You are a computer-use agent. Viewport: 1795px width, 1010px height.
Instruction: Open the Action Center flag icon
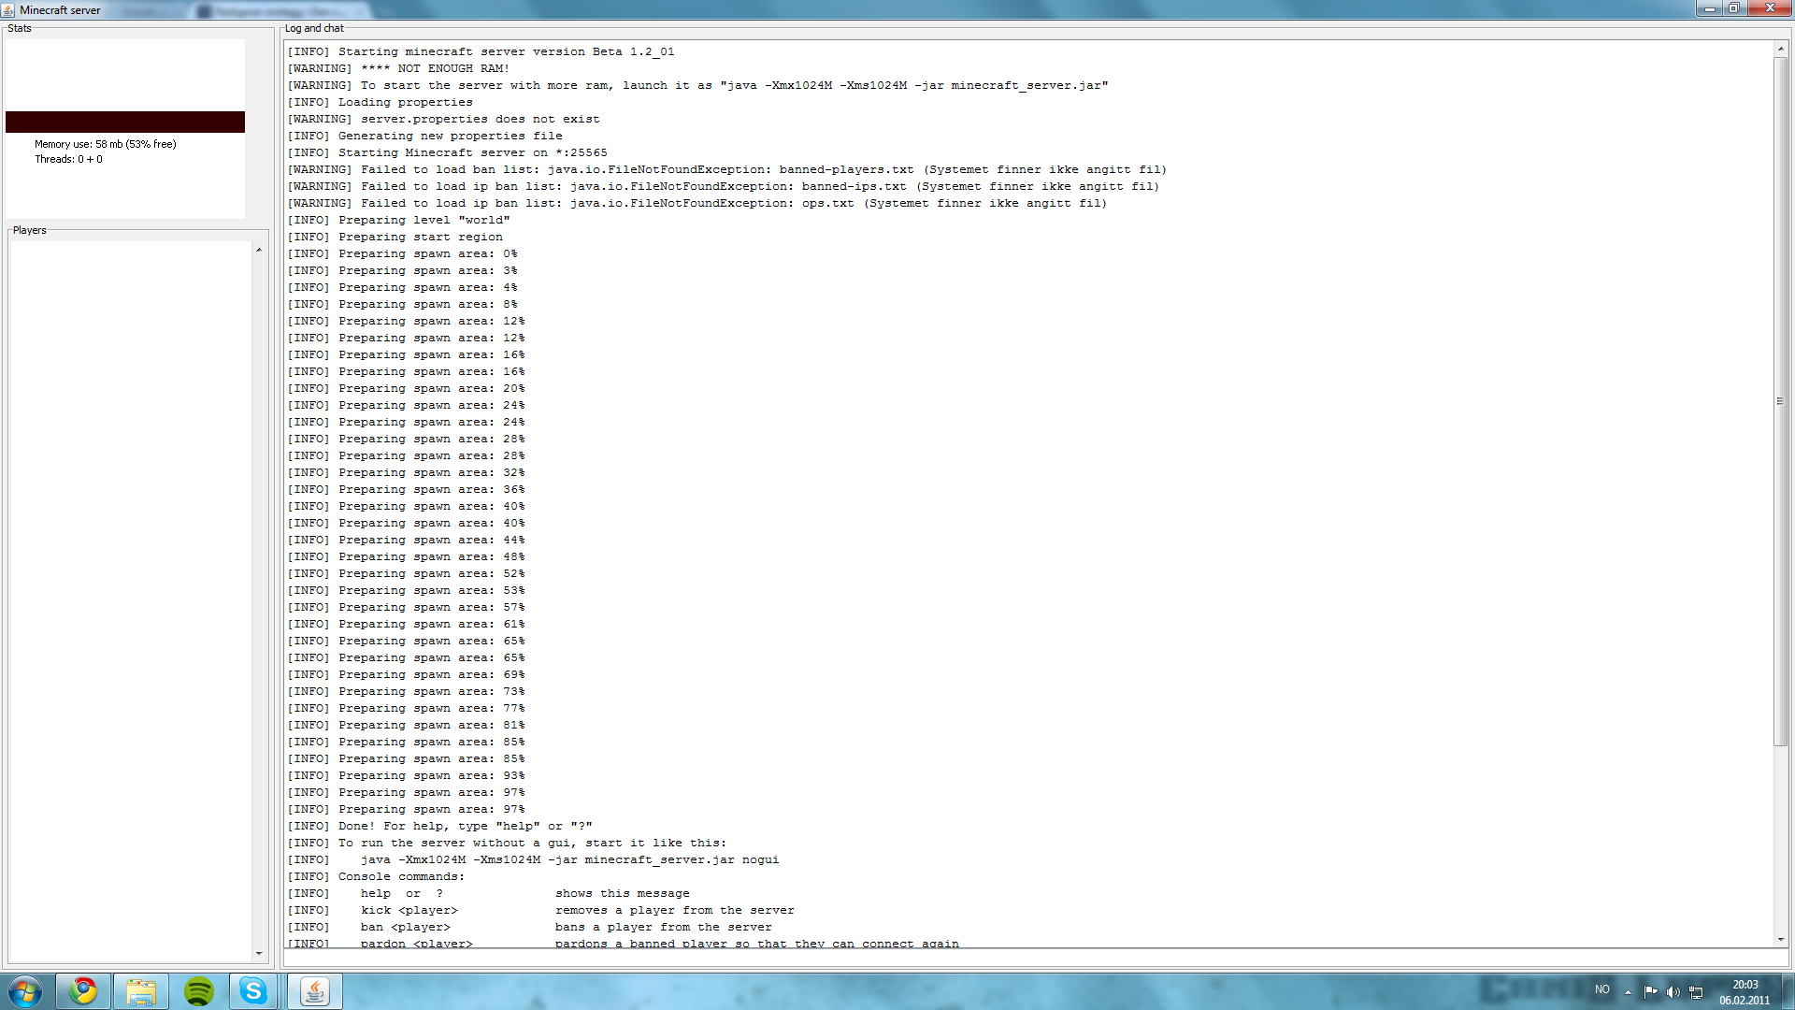(x=1650, y=992)
